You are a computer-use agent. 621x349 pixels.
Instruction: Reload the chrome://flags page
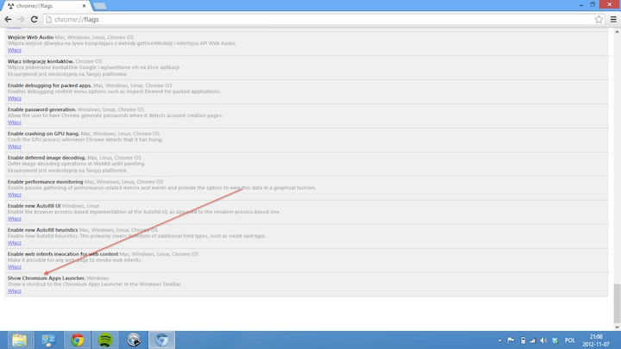click(34, 19)
